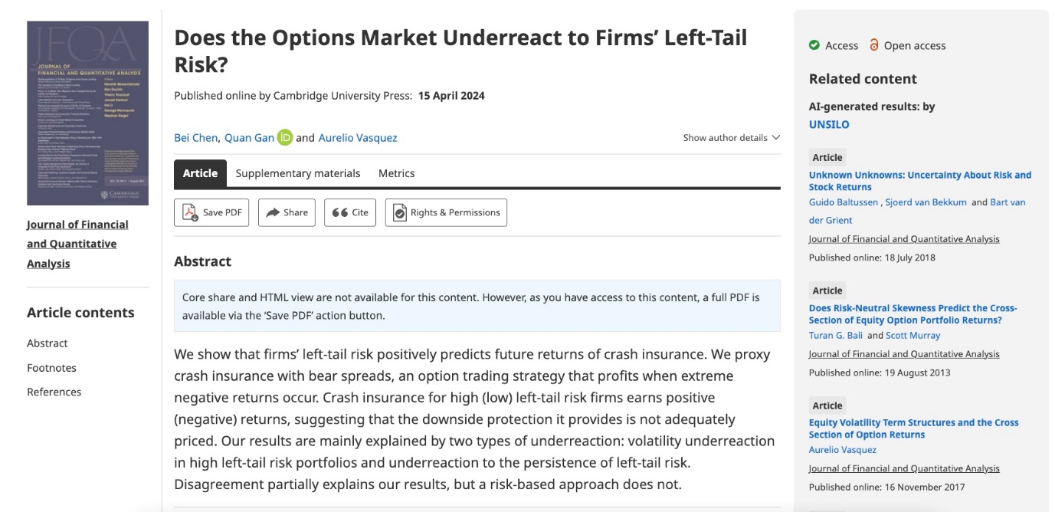Viewport: 1055px width, 512px height.
Task: Open the UNSILO link
Action: 829,124
